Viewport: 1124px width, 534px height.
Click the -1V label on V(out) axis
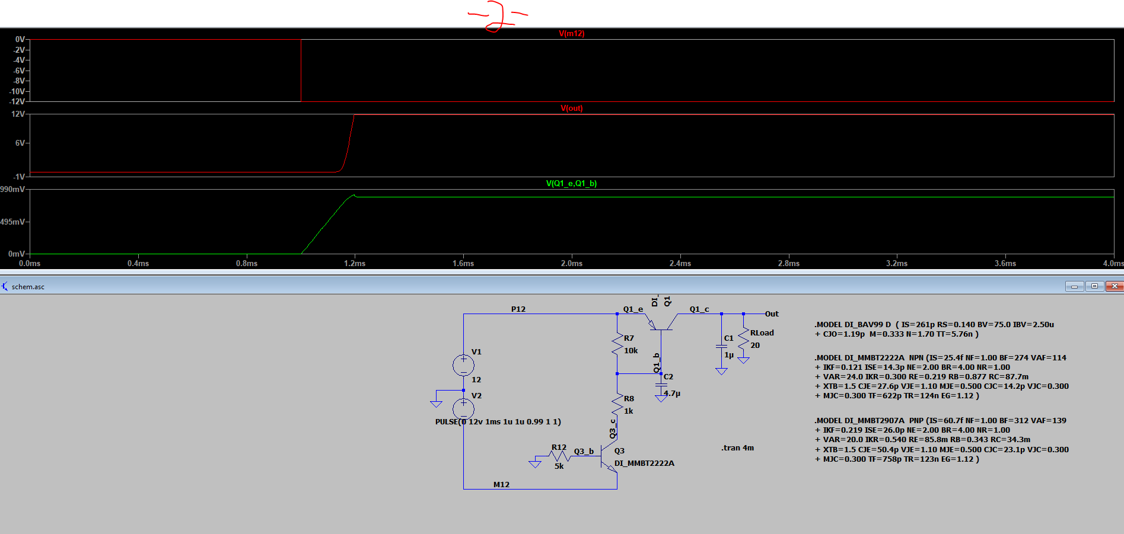tap(19, 177)
